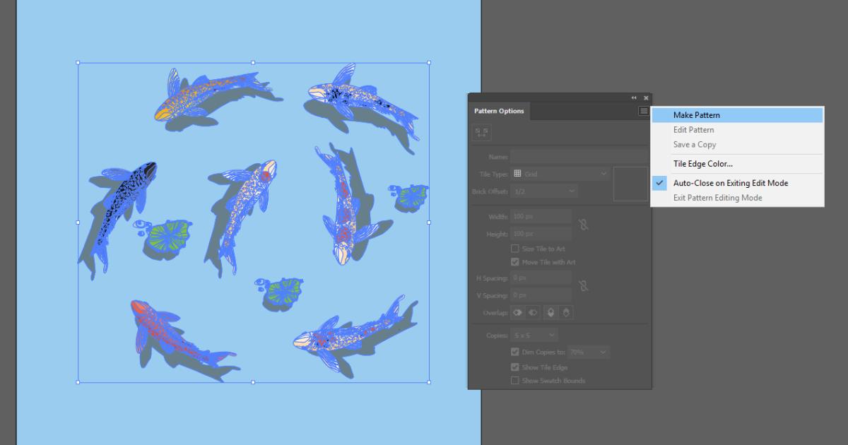
Task: Uncheck Dim Copies to
Action: point(514,351)
